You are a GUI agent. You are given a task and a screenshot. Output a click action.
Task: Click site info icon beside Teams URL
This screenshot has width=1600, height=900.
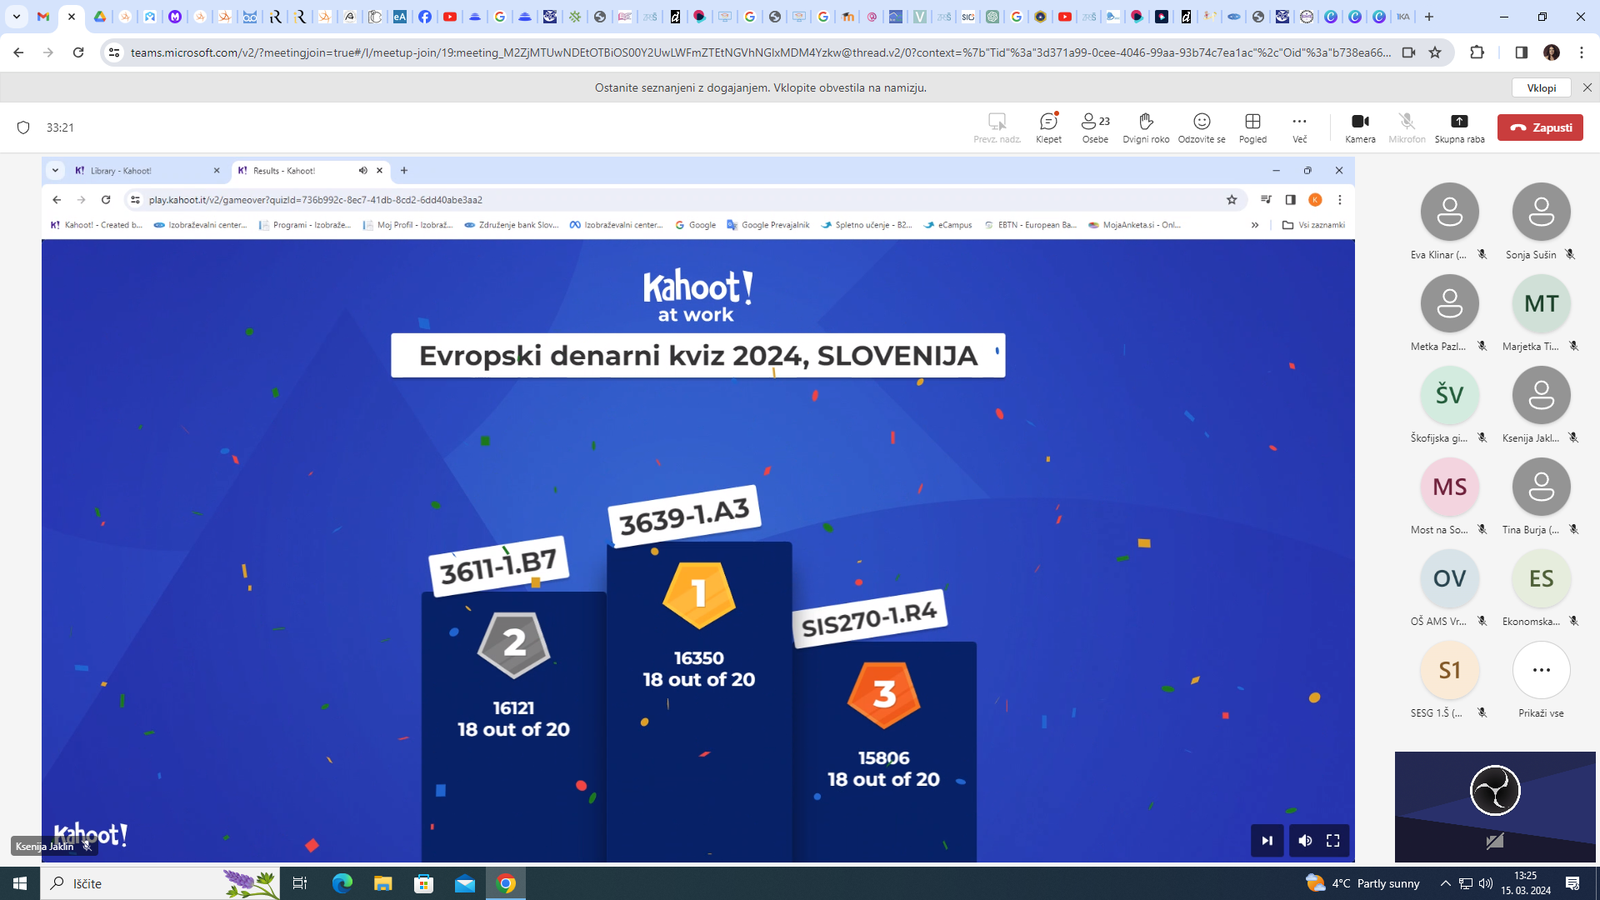pyautogui.click(x=114, y=52)
